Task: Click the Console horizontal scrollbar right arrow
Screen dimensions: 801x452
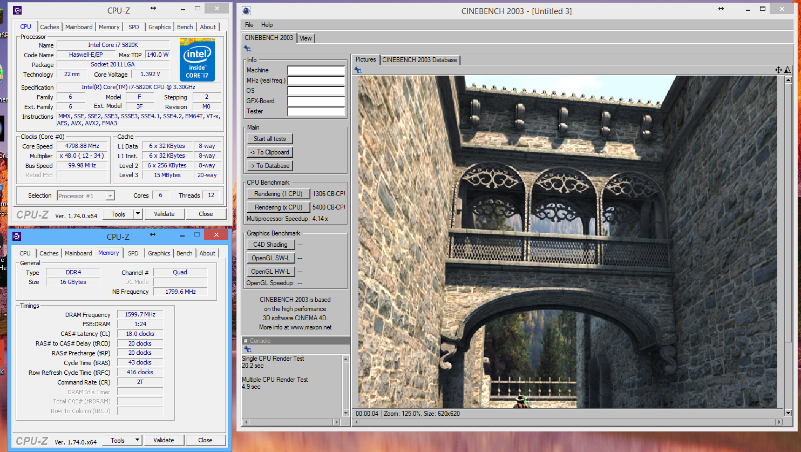Action: pos(338,422)
